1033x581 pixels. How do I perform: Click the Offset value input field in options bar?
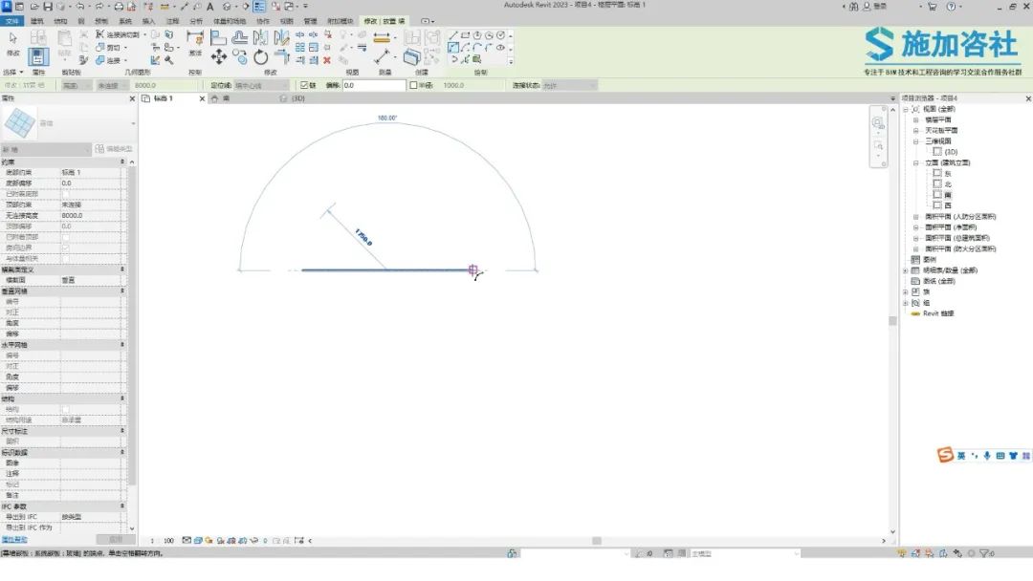click(x=374, y=86)
